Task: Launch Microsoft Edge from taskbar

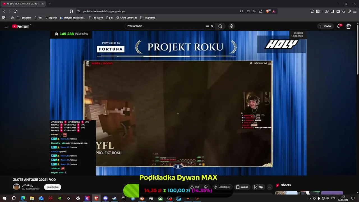Action: [x=23, y=198]
